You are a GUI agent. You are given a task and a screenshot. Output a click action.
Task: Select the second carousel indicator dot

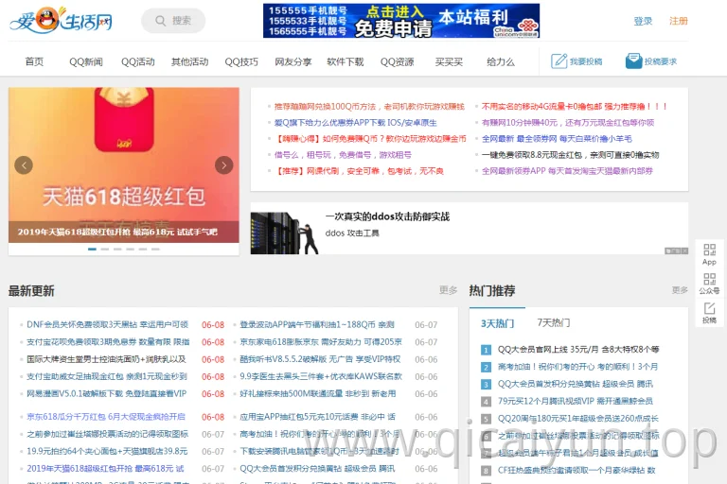click(105, 250)
